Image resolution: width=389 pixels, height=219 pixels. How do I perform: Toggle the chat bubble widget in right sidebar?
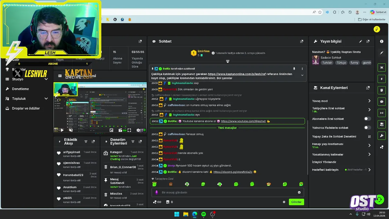[x=382, y=102]
